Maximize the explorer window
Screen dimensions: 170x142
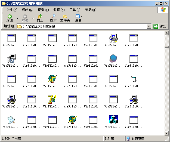tap(161, 4)
